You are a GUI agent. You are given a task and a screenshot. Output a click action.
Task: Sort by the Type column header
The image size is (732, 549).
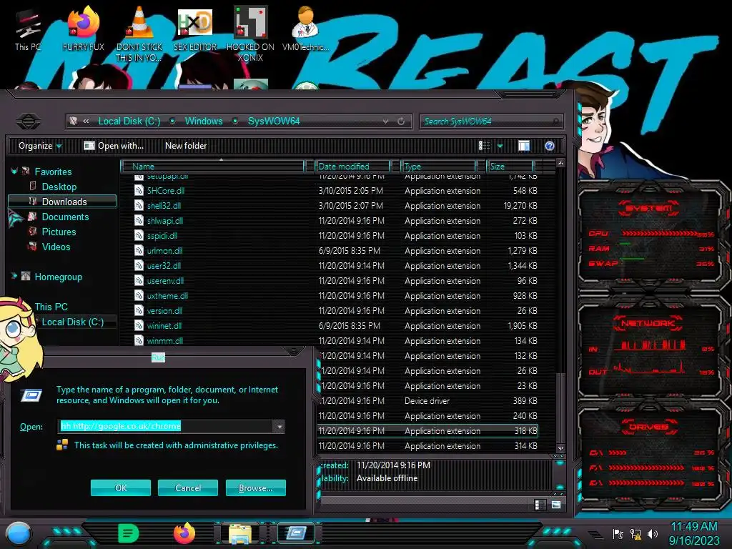pos(439,166)
